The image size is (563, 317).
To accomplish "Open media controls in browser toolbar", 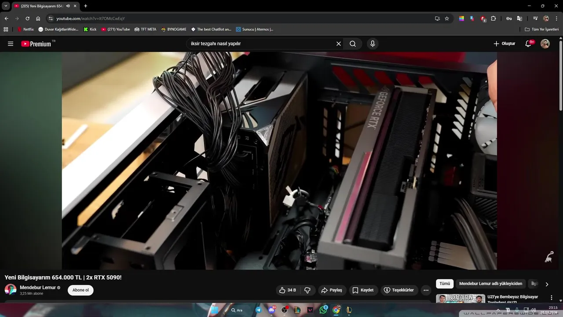I will (535, 18).
